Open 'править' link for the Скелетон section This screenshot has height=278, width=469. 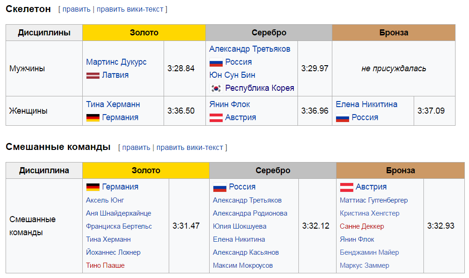[x=76, y=9]
